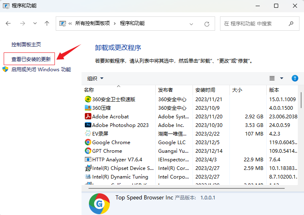Click the Windows shield icon

point(5,69)
